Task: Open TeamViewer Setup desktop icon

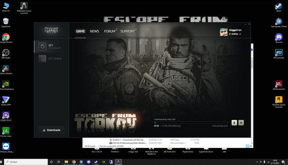Action: 6,148
